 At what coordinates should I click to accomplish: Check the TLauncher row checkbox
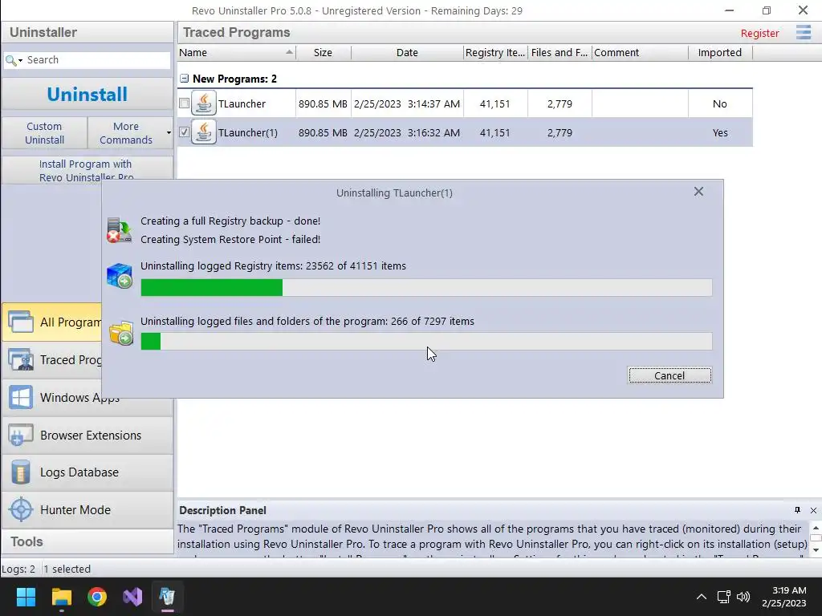click(184, 103)
